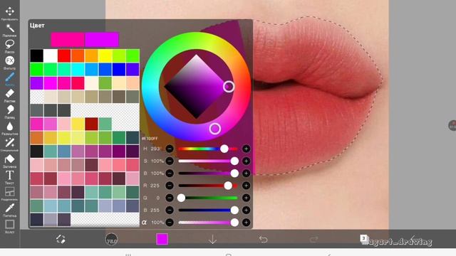Click the G green channel slider knob
456x256 pixels.
pyautogui.click(x=181, y=198)
